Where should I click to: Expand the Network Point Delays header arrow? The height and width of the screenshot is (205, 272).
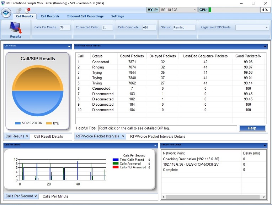(265, 145)
